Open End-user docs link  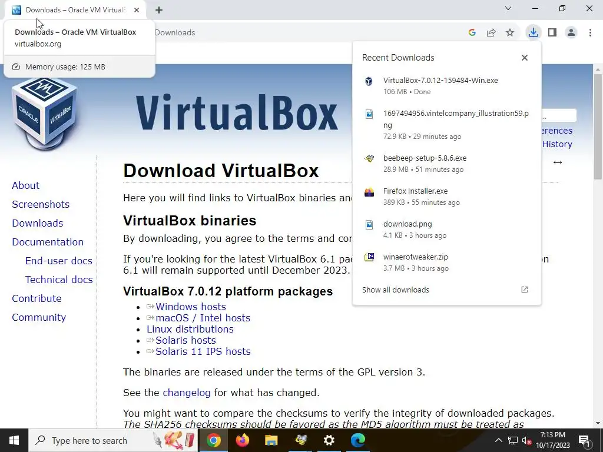point(58,261)
